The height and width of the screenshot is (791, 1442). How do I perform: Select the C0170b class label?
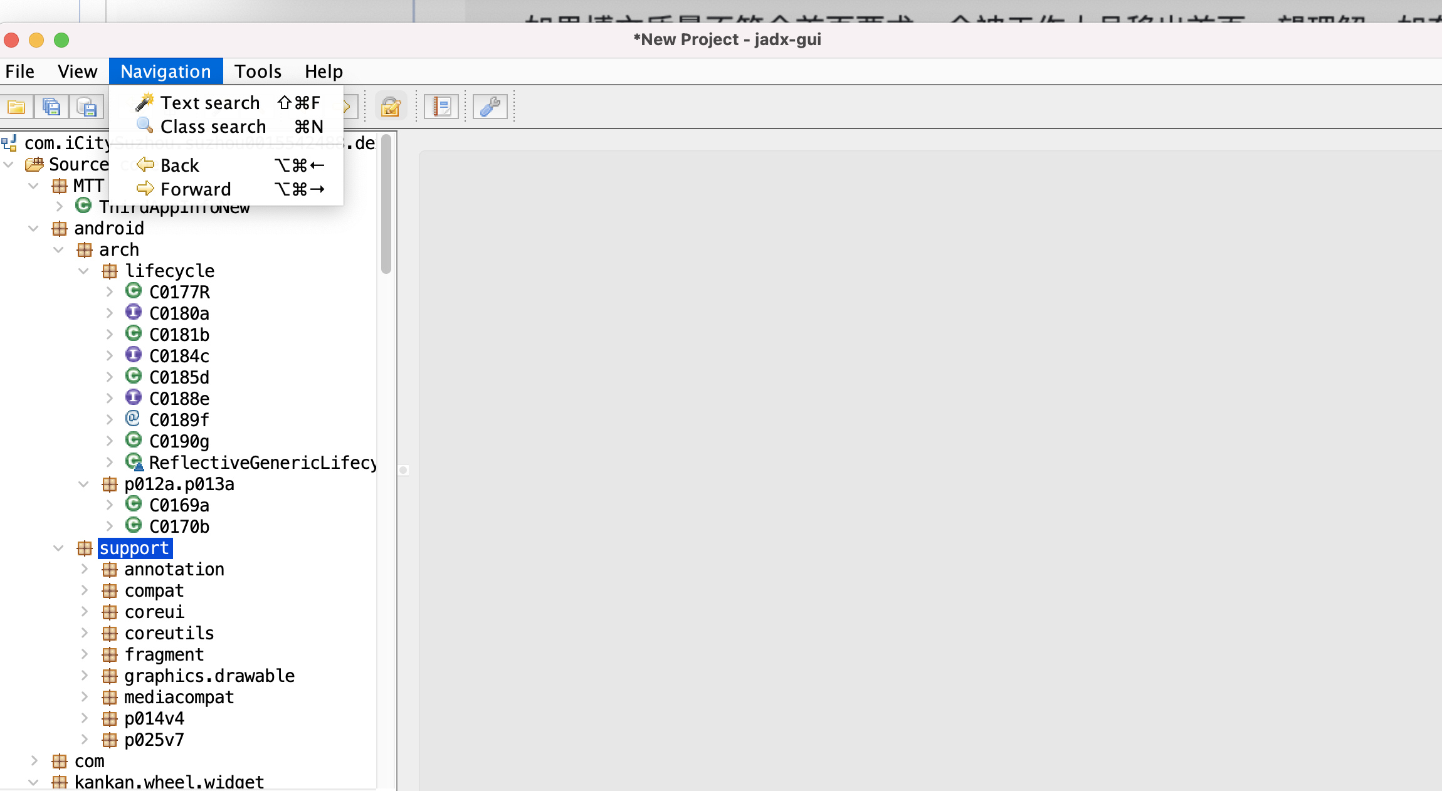179,526
